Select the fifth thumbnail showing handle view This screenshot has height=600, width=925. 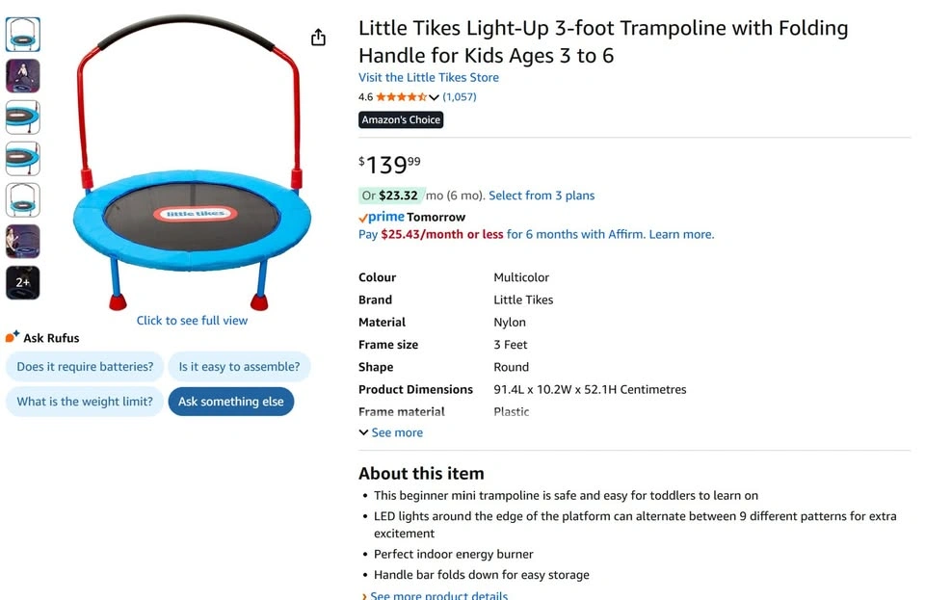click(23, 199)
